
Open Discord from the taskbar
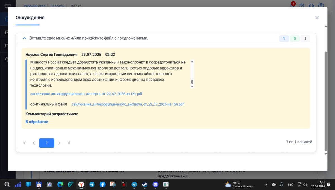155,184
